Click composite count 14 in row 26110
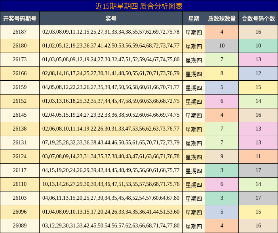This screenshot has width=278, height=233. [x=258, y=184]
